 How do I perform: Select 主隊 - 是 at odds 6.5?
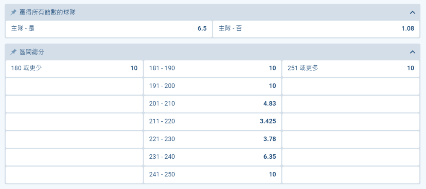pyautogui.click(x=108, y=29)
